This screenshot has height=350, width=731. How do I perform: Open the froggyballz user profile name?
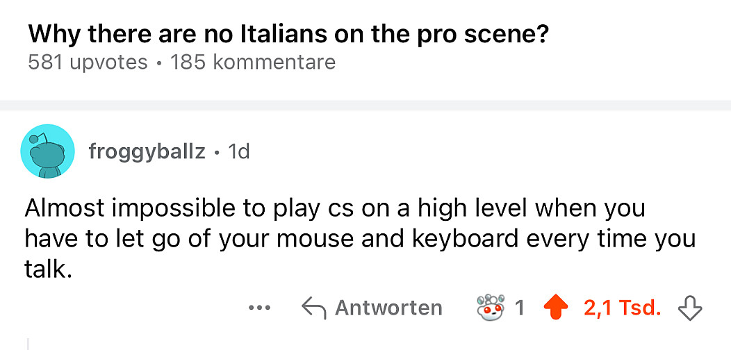147,151
